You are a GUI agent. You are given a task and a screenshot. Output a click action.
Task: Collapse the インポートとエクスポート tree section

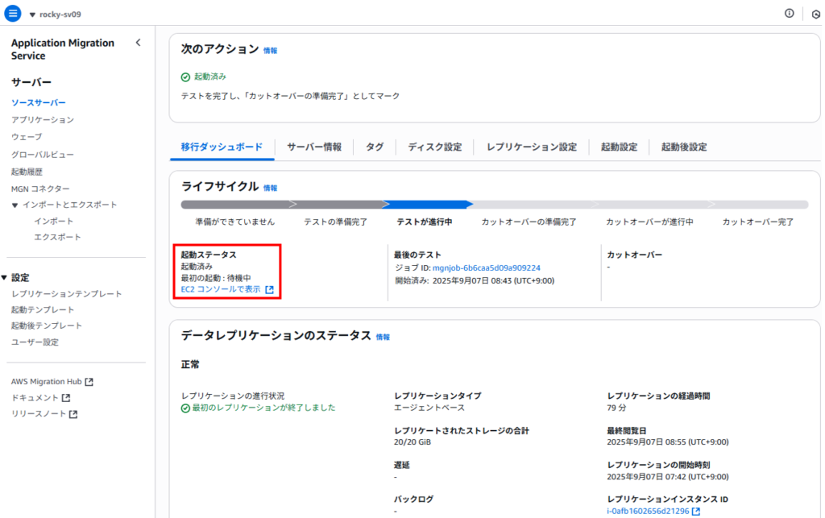pos(15,205)
